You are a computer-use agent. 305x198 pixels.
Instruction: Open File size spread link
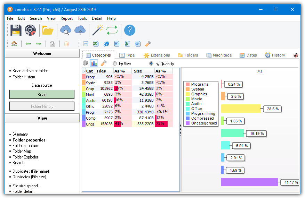[27, 186]
